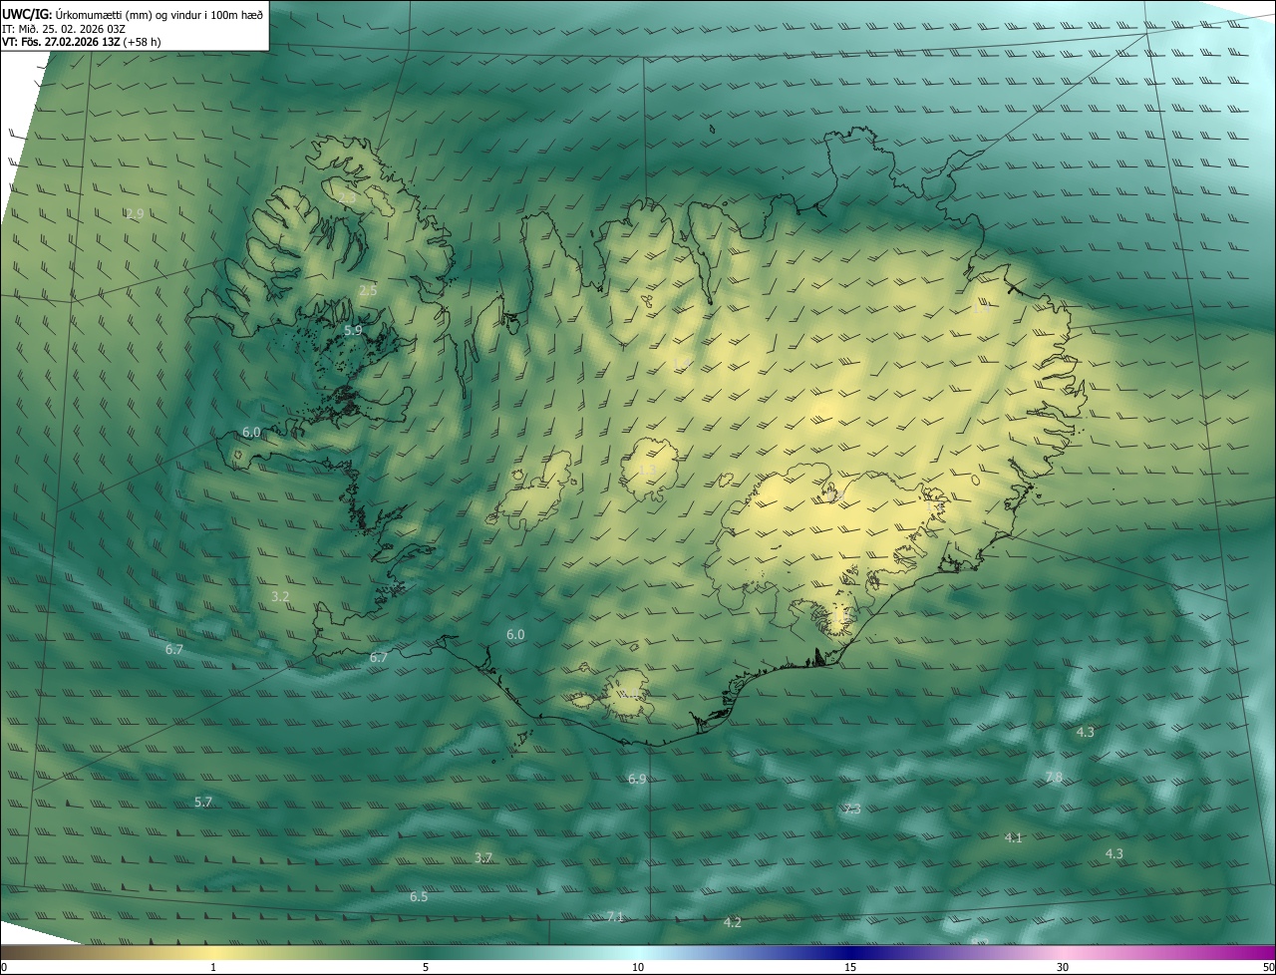Screen dimensions: 1276x975
Task: Click the 4.2 value near the bottom edge
Action: pos(732,922)
